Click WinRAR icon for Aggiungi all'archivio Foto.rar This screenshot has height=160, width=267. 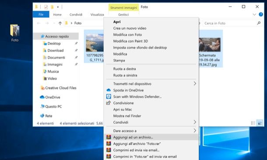pyautogui.click(x=109, y=143)
